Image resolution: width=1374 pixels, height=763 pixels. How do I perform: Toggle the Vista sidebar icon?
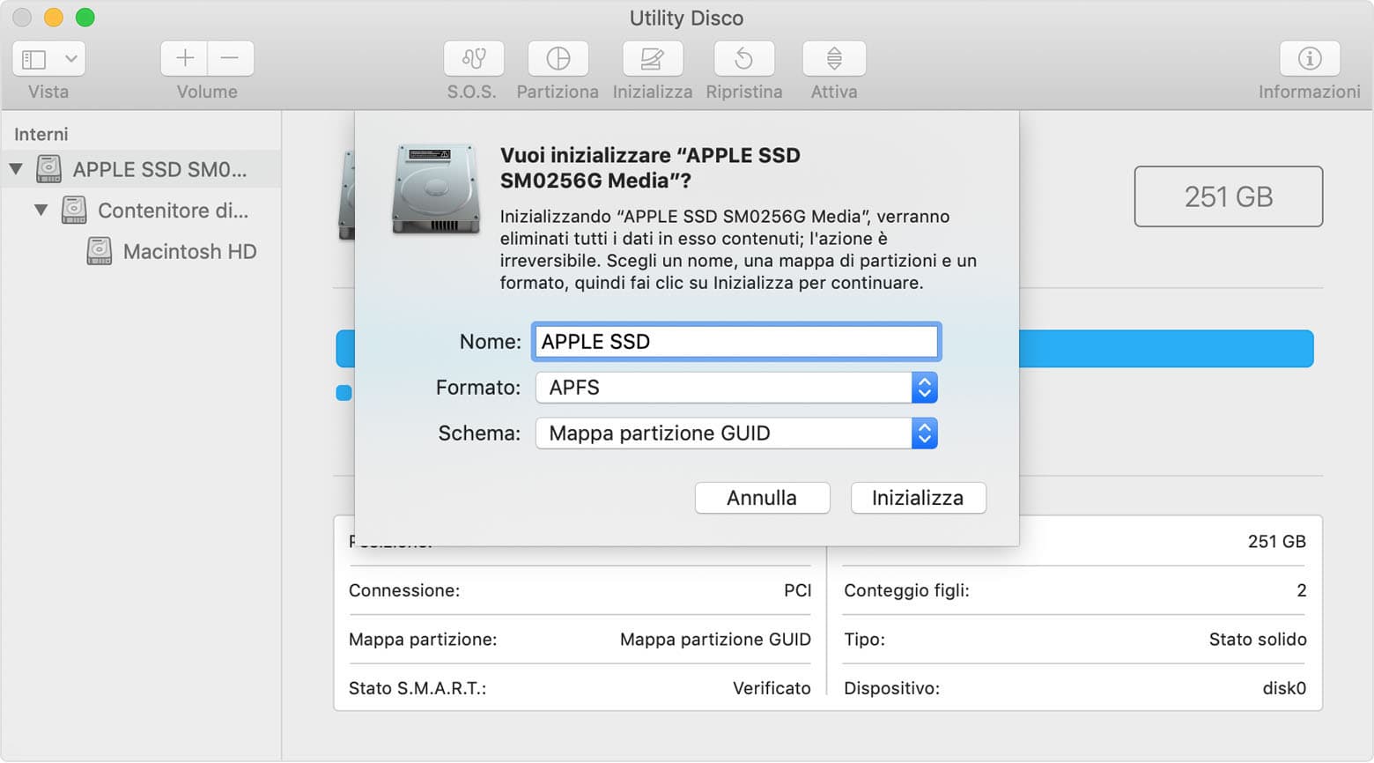(x=33, y=59)
